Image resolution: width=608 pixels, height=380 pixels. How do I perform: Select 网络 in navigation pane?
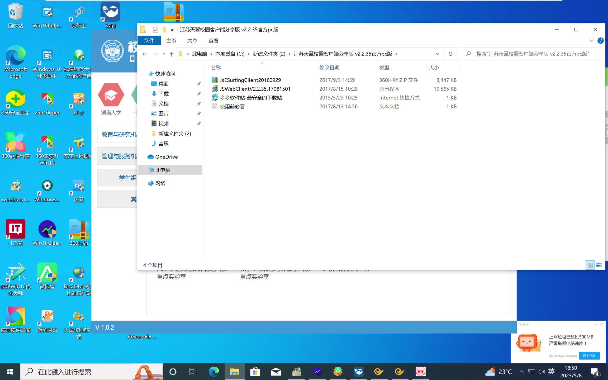[160, 183]
